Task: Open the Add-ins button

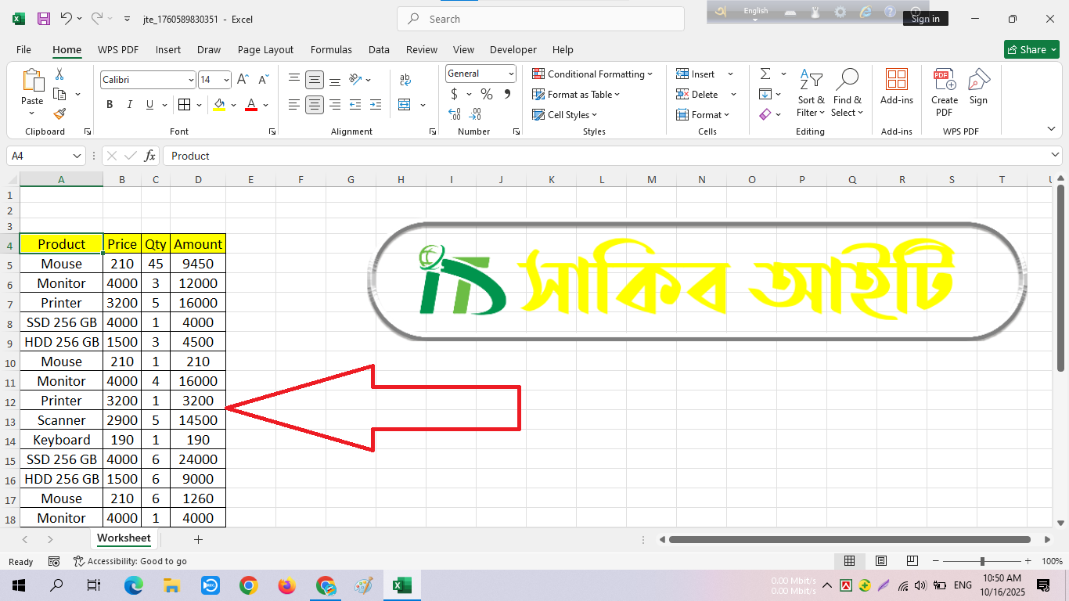Action: pyautogui.click(x=896, y=87)
